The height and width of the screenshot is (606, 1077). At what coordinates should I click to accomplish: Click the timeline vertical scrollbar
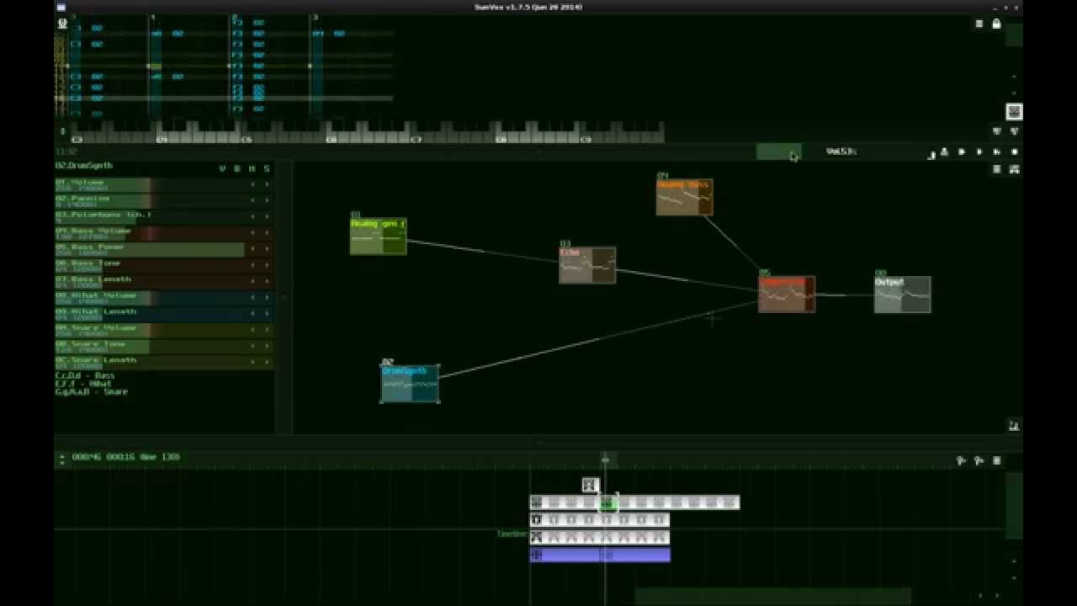coord(1014,505)
